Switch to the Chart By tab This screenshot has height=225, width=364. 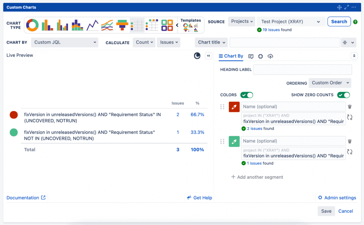pos(231,56)
